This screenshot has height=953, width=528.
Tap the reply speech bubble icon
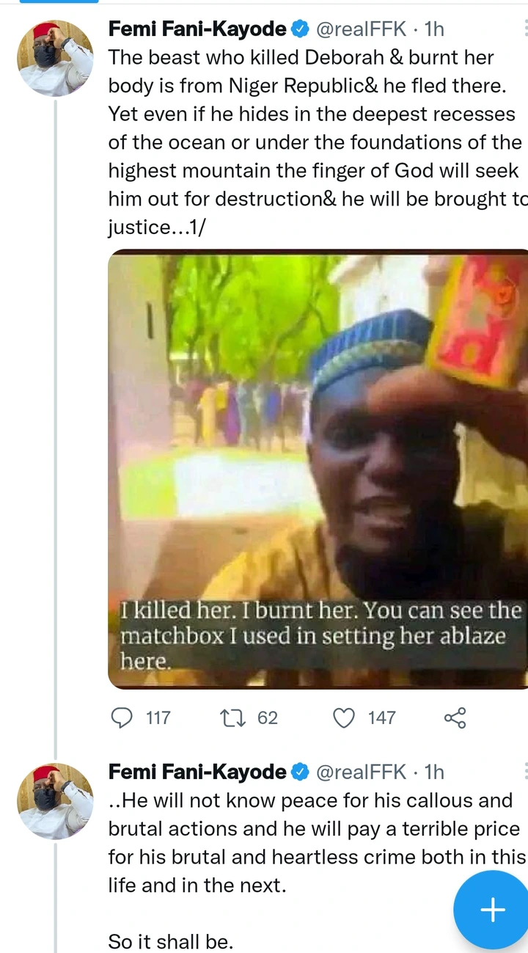(122, 717)
